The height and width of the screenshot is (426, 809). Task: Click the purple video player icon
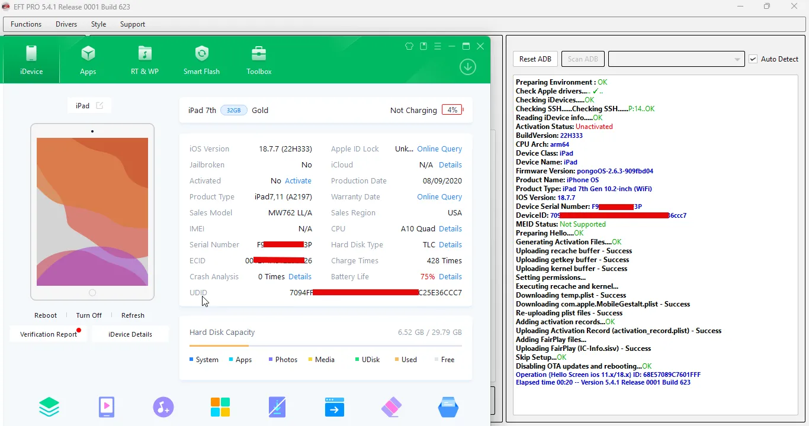pyautogui.click(x=107, y=407)
